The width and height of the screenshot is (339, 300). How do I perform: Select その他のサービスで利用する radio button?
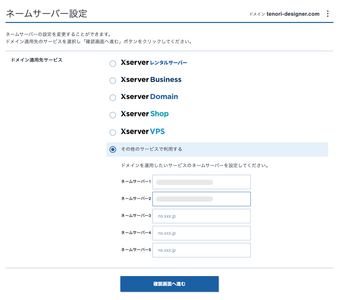pos(113,150)
